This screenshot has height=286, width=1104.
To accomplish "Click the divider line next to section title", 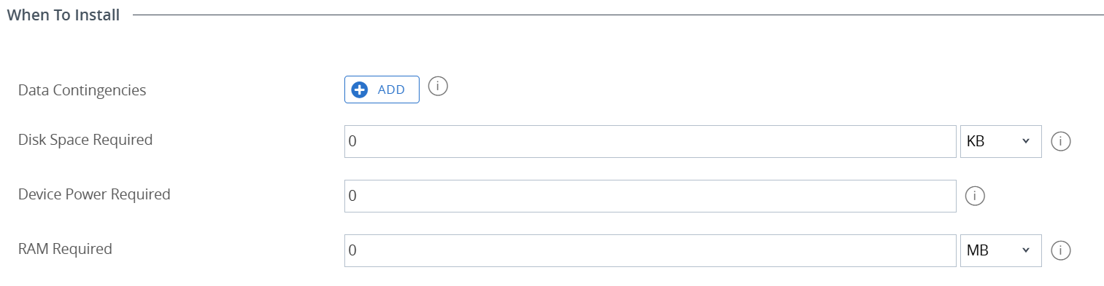I will click(618, 15).
